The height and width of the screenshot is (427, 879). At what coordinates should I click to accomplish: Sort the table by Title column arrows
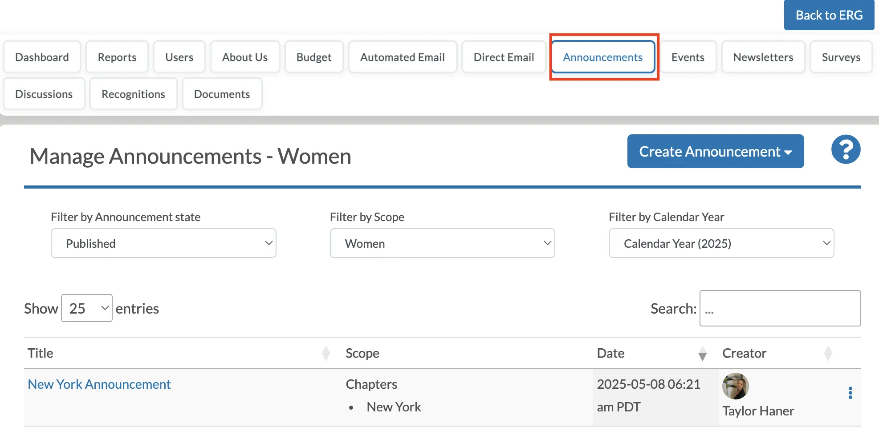(326, 353)
